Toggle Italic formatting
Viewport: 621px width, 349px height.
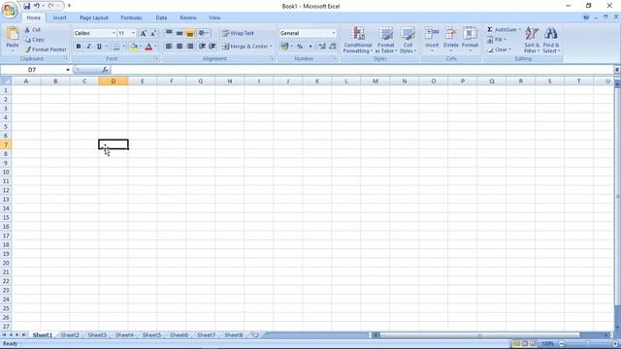tap(88, 47)
